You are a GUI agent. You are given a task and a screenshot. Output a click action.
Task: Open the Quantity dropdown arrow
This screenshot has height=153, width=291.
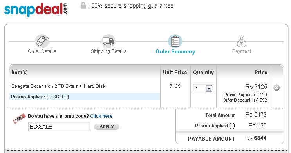[209, 89]
